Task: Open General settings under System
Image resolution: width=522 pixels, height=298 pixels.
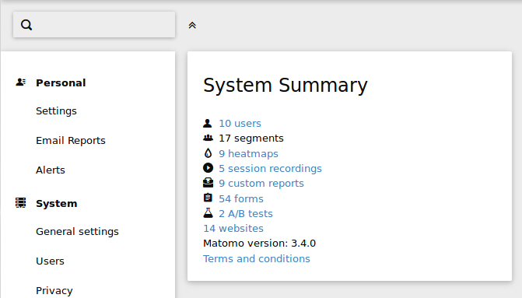Action: [x=77, y=231]
